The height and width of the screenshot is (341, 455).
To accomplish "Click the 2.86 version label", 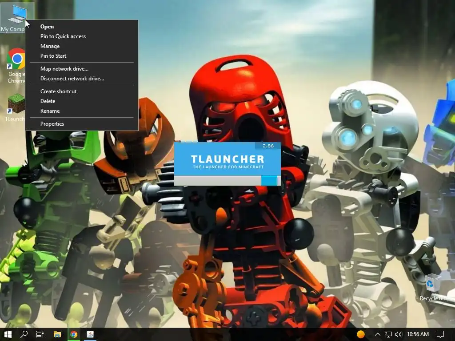I will tap(268, 146).
